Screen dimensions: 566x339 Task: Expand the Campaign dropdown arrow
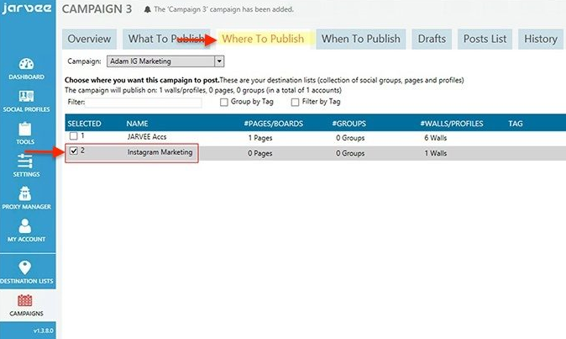pyautogui.click(x=219, y=61)
